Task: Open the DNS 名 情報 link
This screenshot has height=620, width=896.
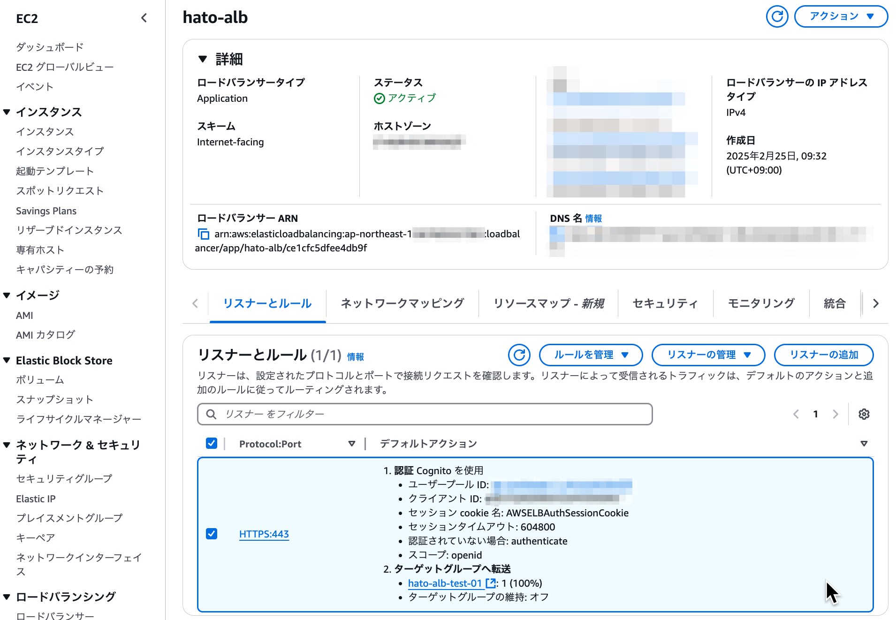Action: [593, 219]
